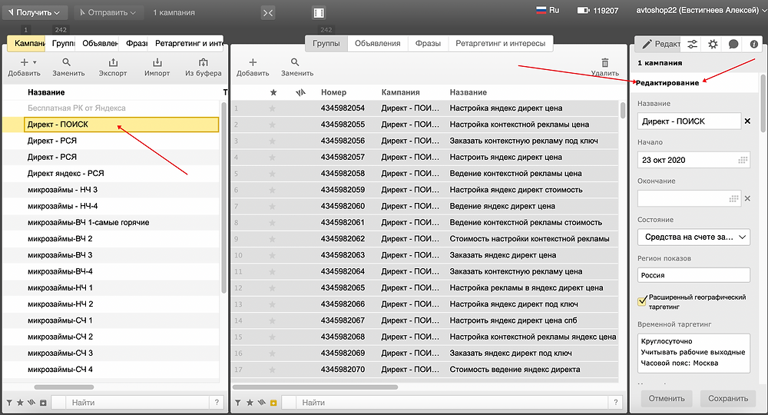Image resolution: width=768 pixels, height=415 pixels.
Task: Click the Заменить magnifier icon in groups panel
Action: coord(295,62)
